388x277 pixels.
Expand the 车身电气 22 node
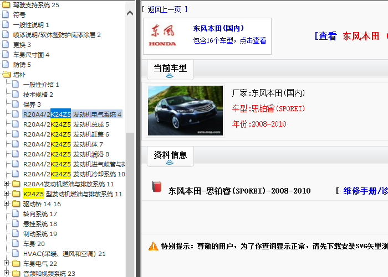(x=7, y=263)
